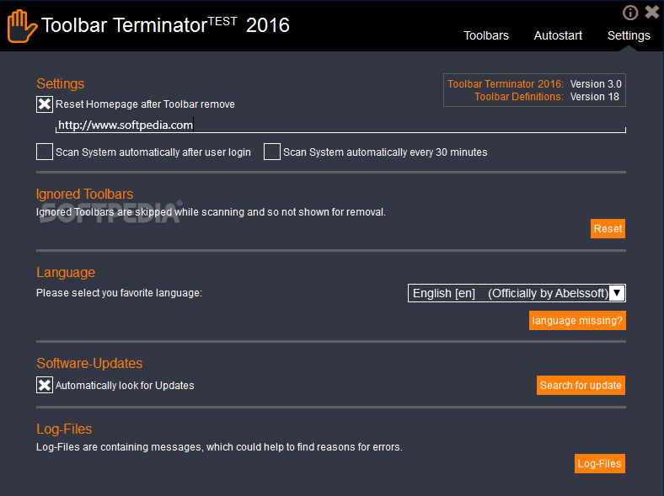Open the Log-Files button
This screenshot has height=496, width=664.
(x=600, y=463)
